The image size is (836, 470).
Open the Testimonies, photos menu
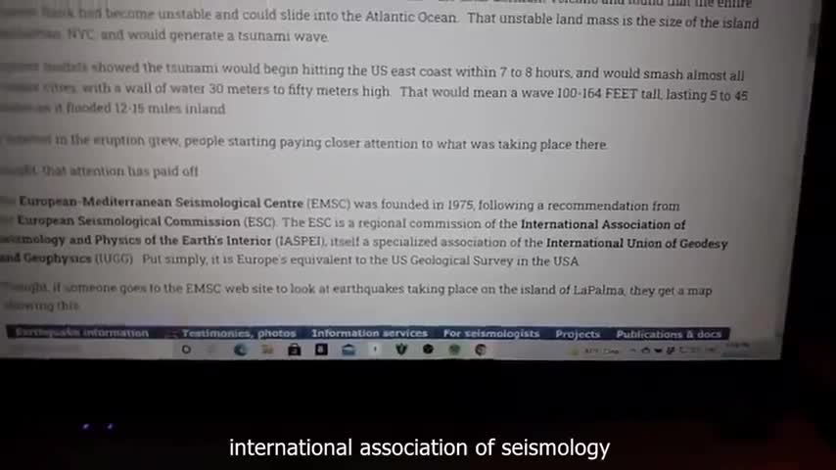click(239, 334)
